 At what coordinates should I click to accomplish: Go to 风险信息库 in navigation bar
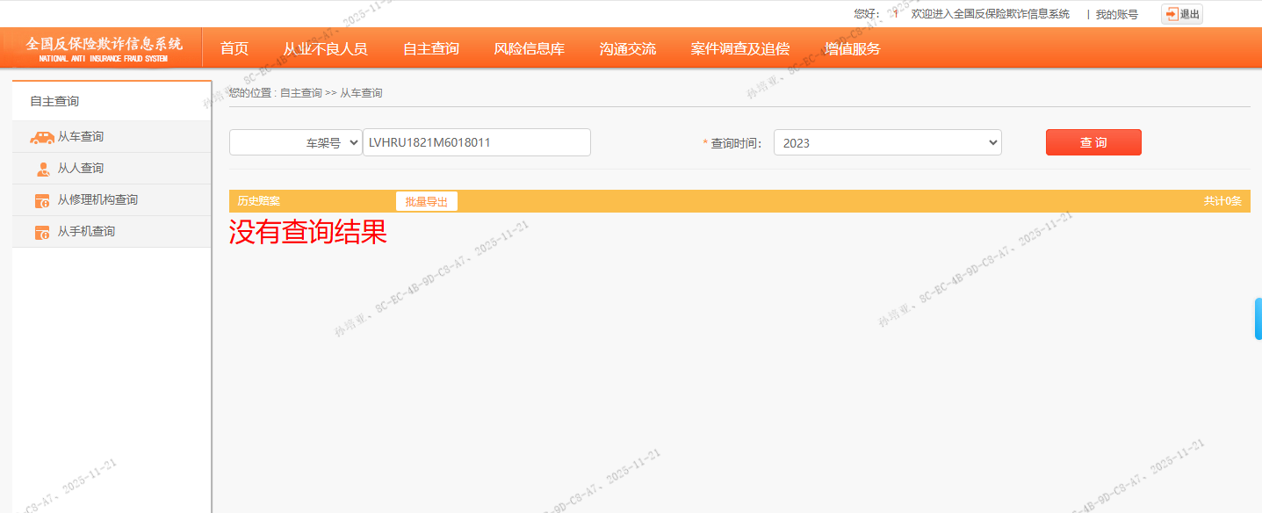click(529, 49)
